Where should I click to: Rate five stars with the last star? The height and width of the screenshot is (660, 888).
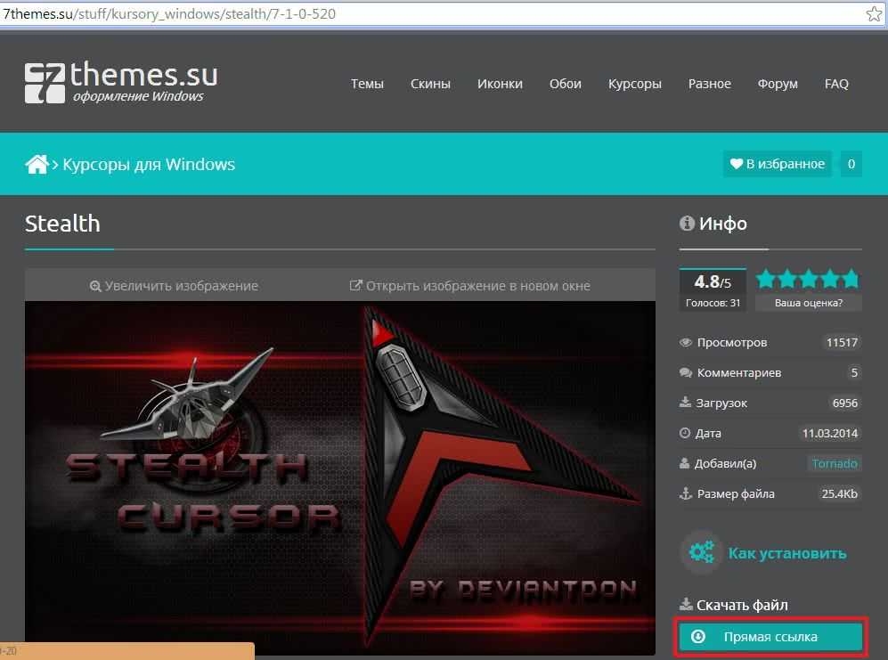[851, 279]
